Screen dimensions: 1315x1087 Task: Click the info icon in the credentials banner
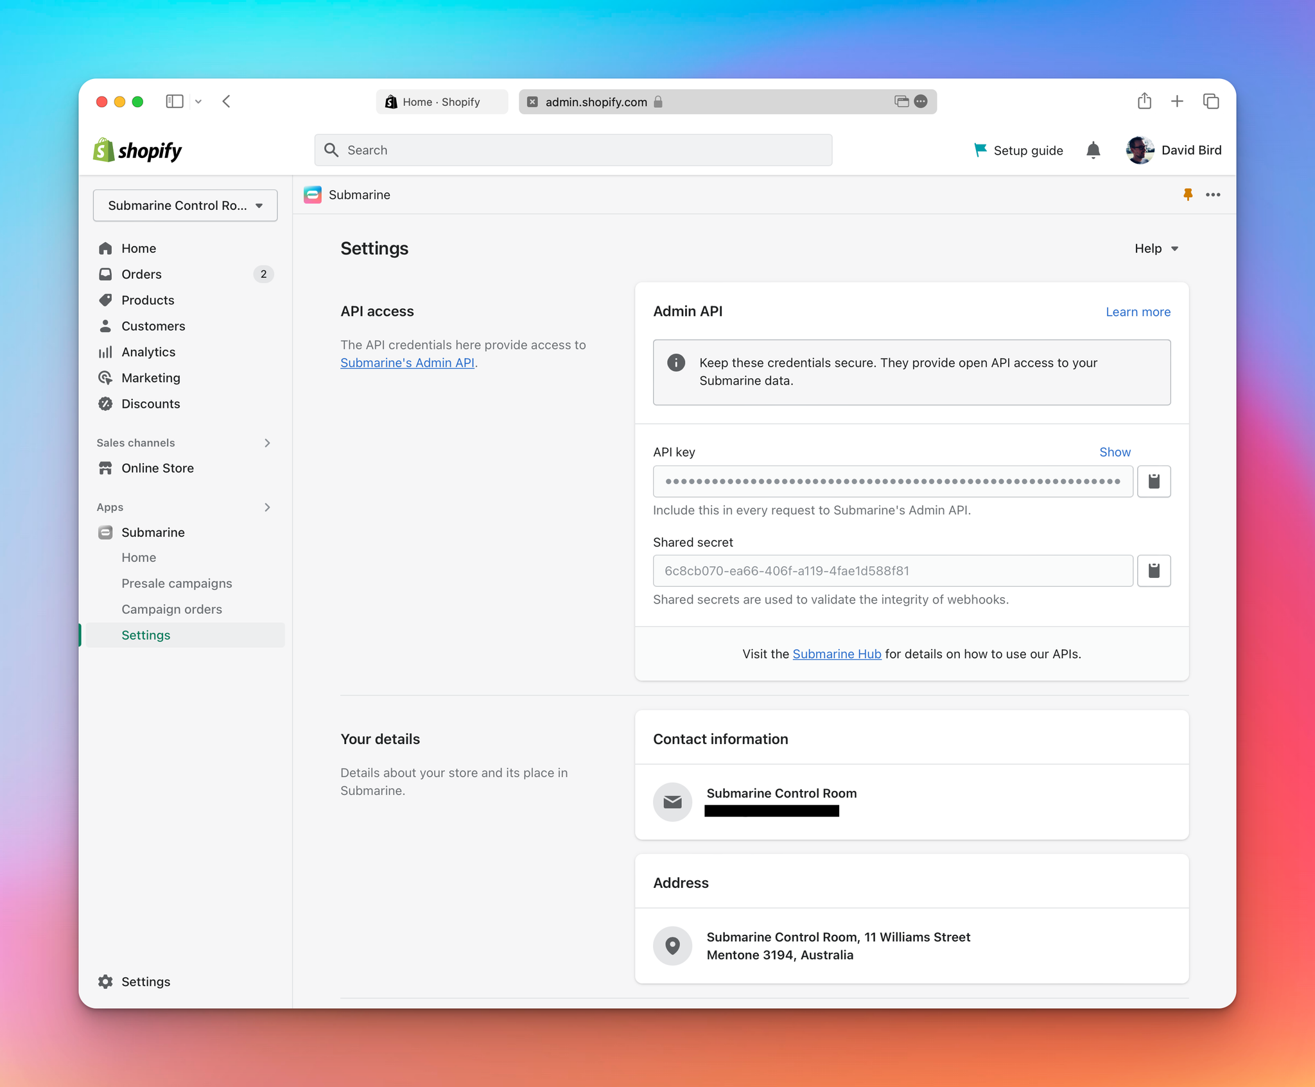click(676, 363)
